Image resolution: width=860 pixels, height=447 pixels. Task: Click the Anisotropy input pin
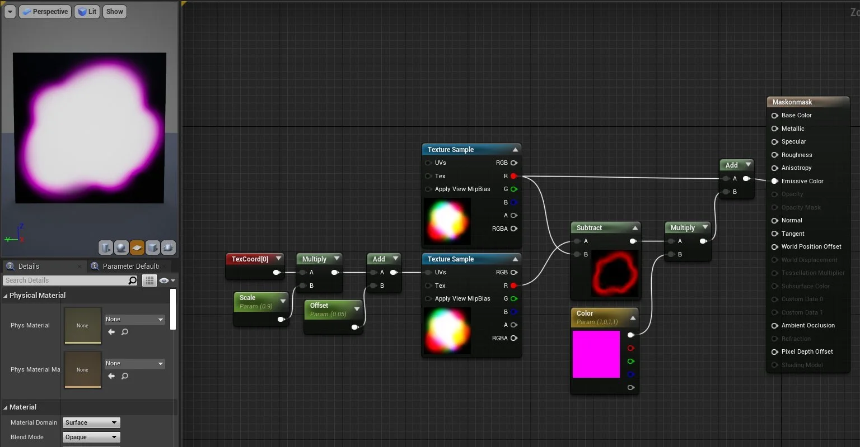pos(775,168)
